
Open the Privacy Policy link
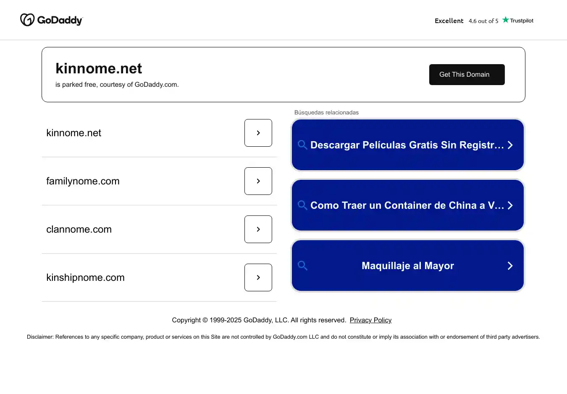click(370, 320)
